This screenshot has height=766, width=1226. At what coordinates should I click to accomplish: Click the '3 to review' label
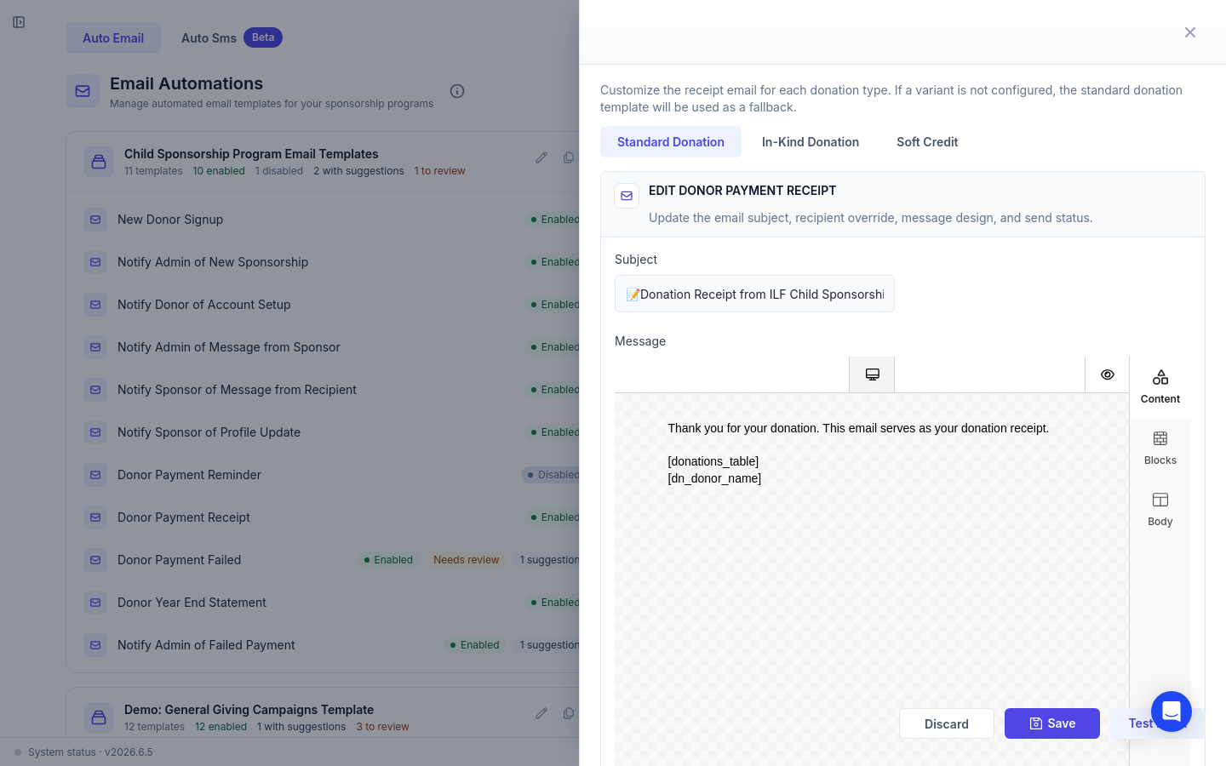pos(382,727)
